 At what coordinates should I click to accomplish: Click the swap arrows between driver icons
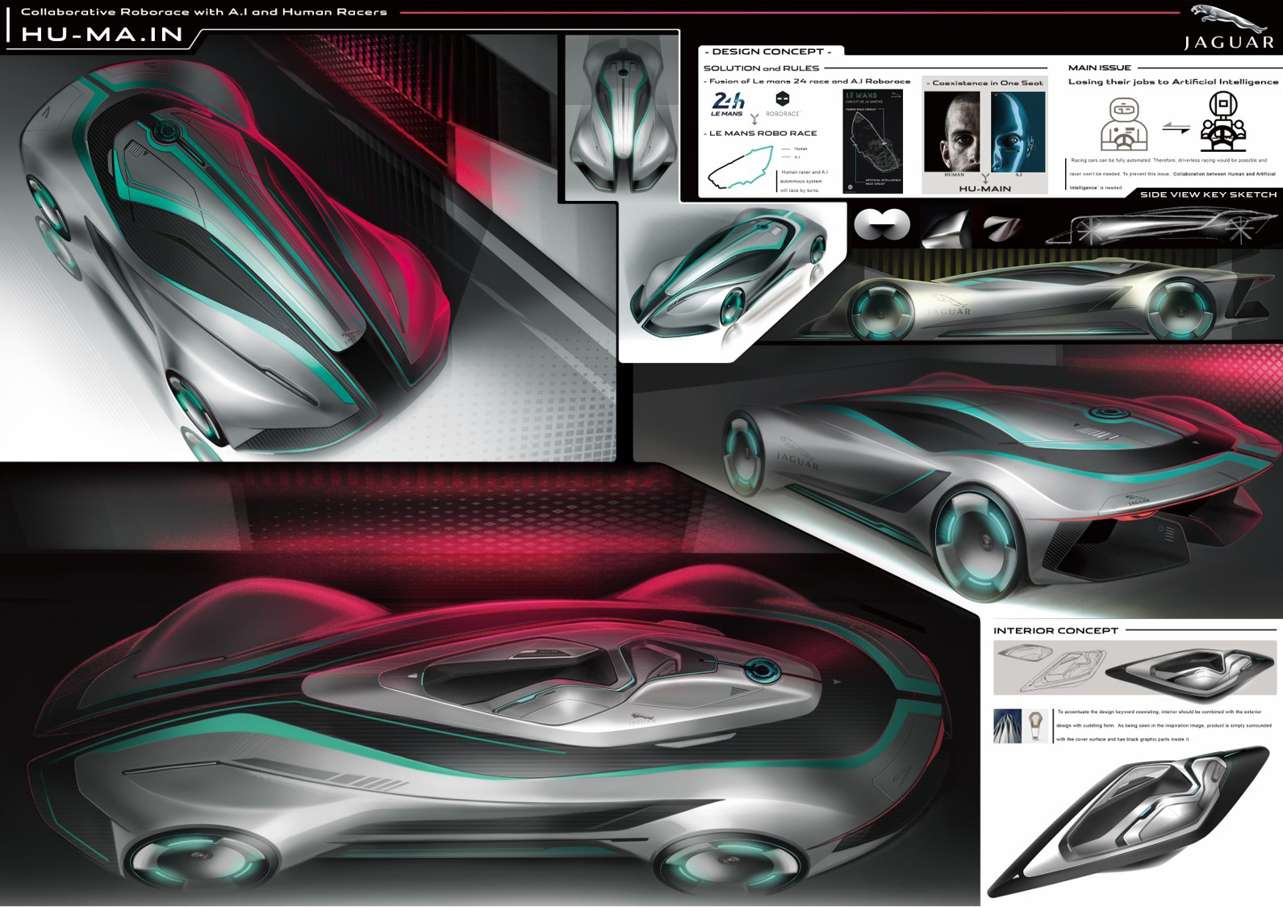(1175, 127)
